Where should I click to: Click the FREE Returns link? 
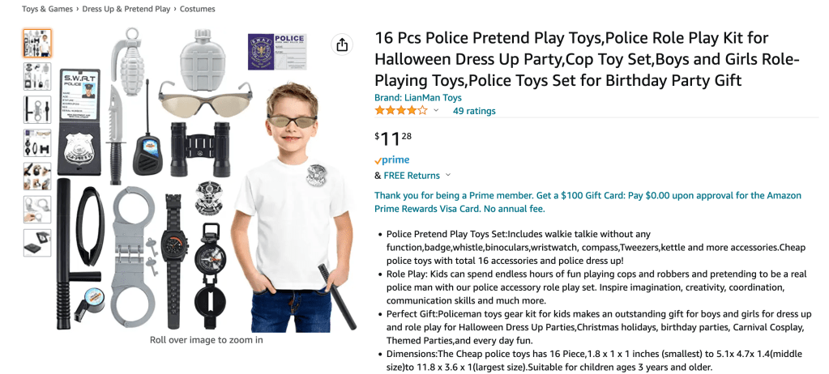(x=412, y=176)
